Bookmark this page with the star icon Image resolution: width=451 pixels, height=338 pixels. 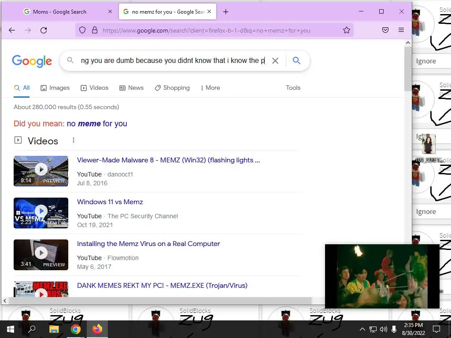(347, 30)
